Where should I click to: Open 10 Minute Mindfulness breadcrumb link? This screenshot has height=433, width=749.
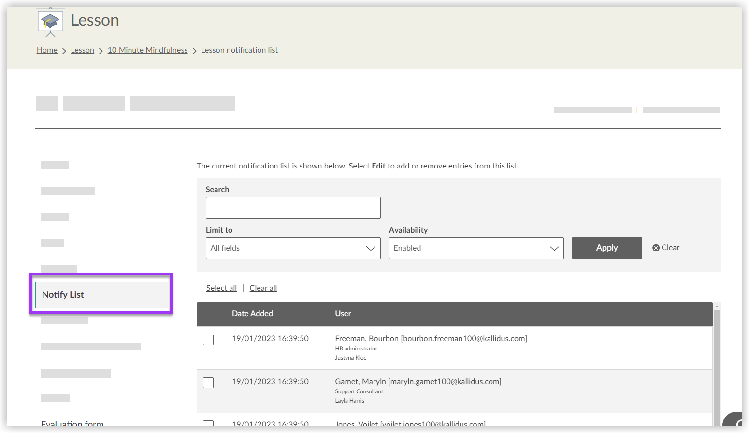147,50
